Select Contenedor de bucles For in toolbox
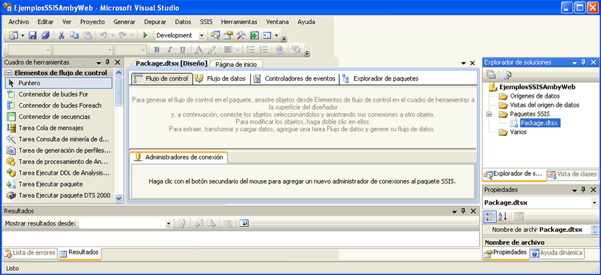This screenshot has height=275, width=601. (58, 94)
